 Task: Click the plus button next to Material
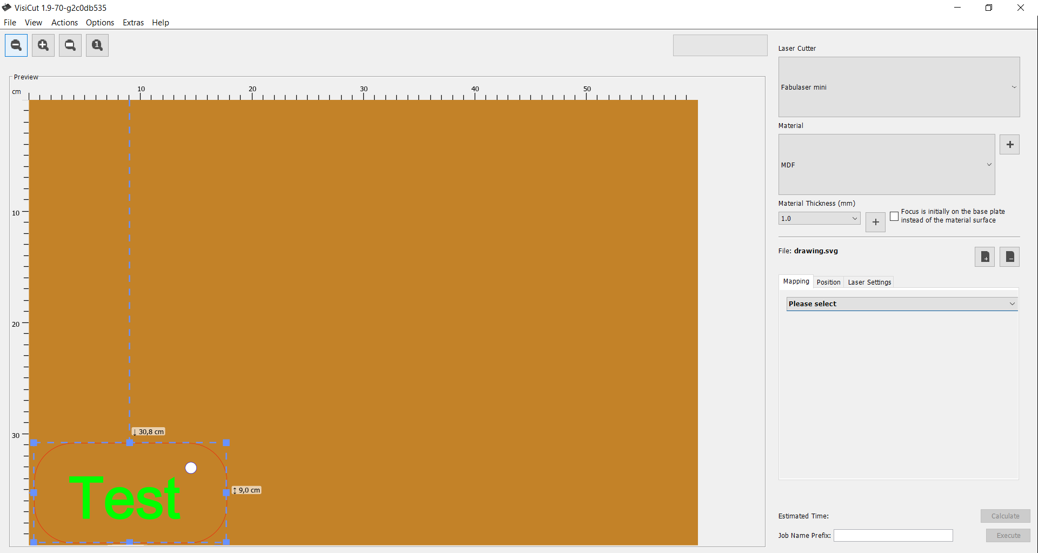(x=1009, y=145)
